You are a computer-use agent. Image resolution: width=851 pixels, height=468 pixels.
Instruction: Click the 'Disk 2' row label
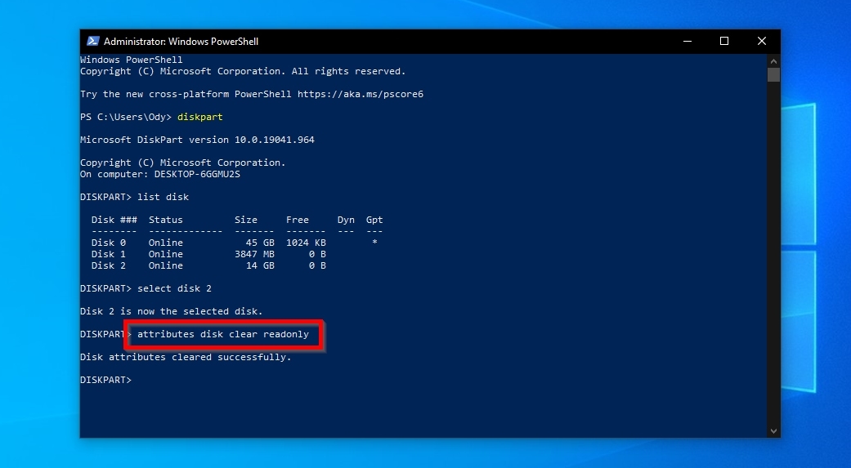click(109, 265)
